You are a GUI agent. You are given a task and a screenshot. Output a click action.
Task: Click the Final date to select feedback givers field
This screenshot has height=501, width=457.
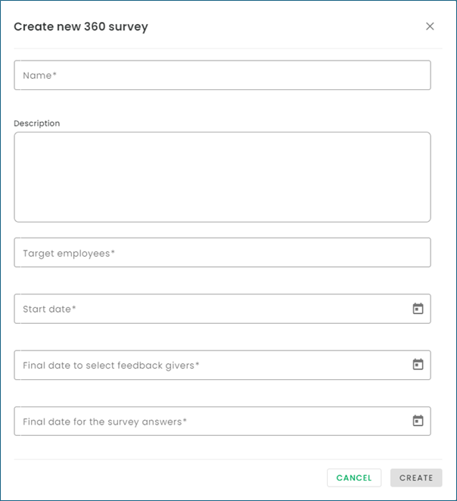tap(222, 365)
